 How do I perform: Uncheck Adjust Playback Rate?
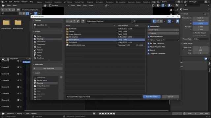[x=149, y=47]
